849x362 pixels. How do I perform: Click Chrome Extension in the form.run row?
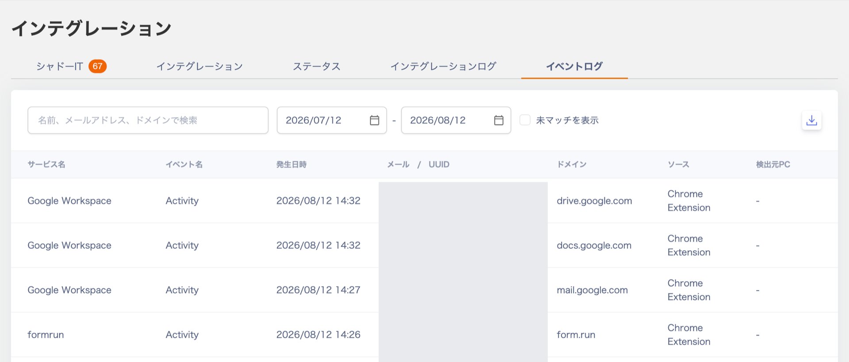pyautogui.click(x=689, y=335)
